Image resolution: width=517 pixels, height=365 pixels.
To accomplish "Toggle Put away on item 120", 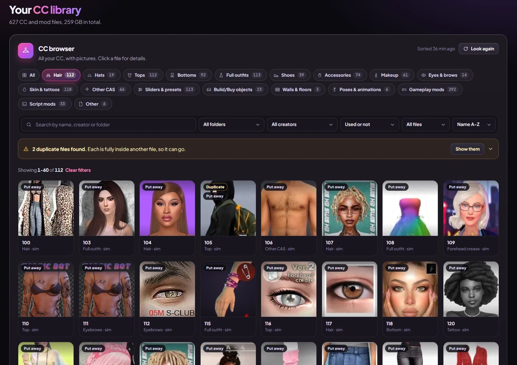I will pyautogui.click(x=458, y=268).
